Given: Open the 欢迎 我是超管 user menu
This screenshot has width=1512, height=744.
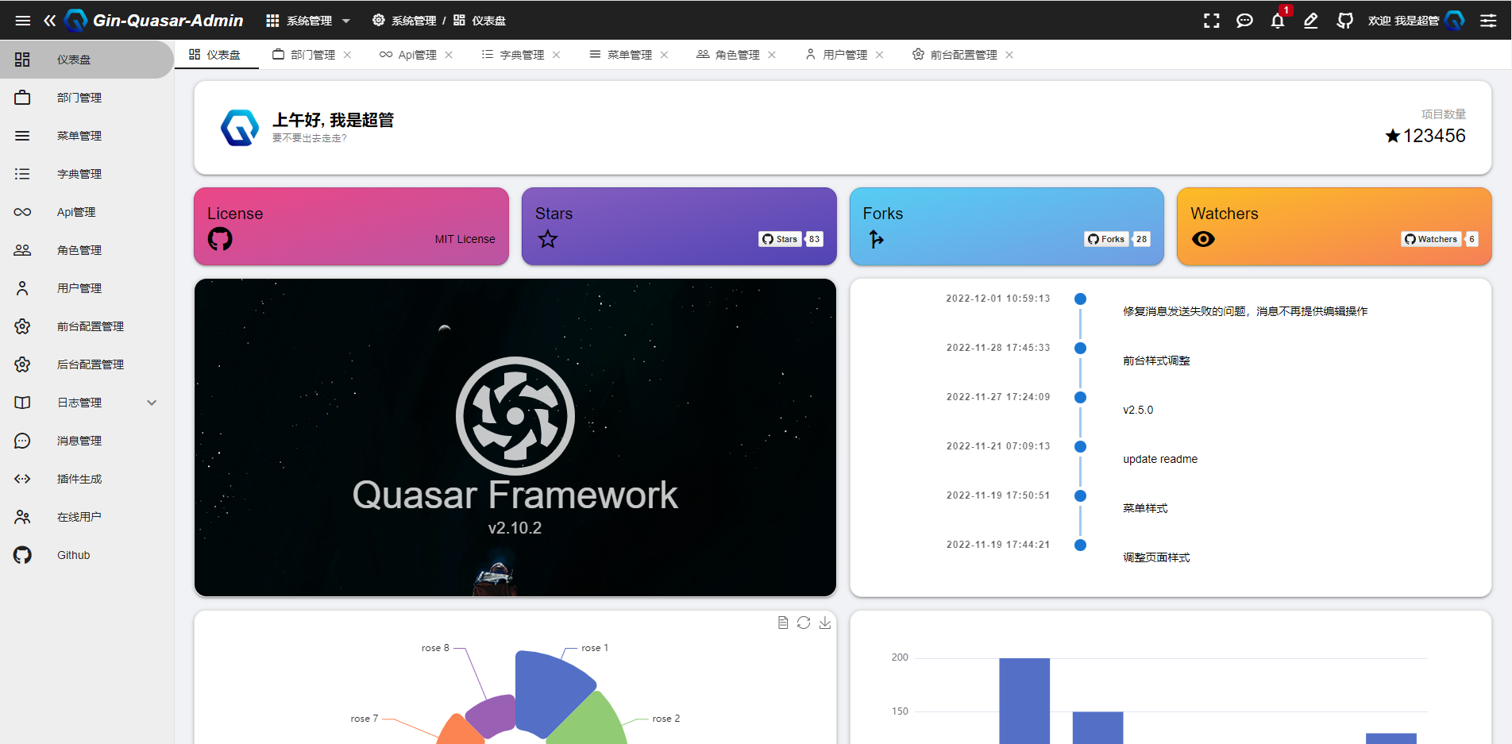Looking at the screenshot, I should pyautogui.click(x=1416, y=21).
